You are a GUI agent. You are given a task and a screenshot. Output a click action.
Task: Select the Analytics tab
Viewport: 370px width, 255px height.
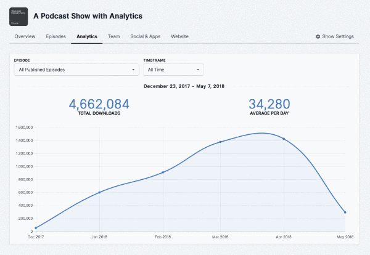86,36
